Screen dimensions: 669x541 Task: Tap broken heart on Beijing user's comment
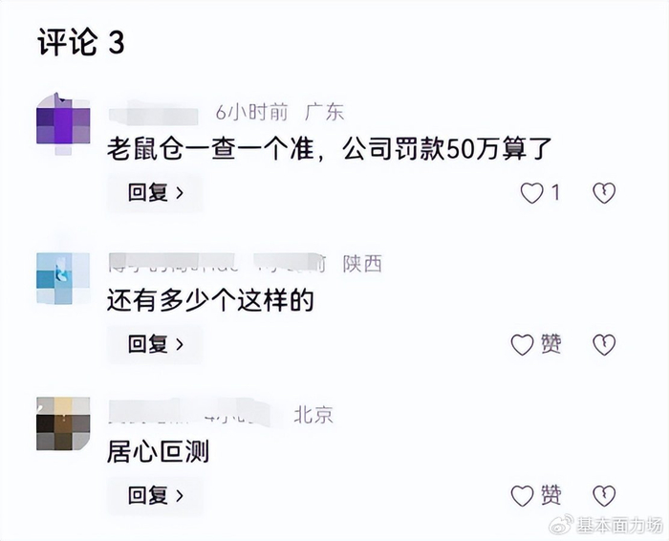pos(604,495)
